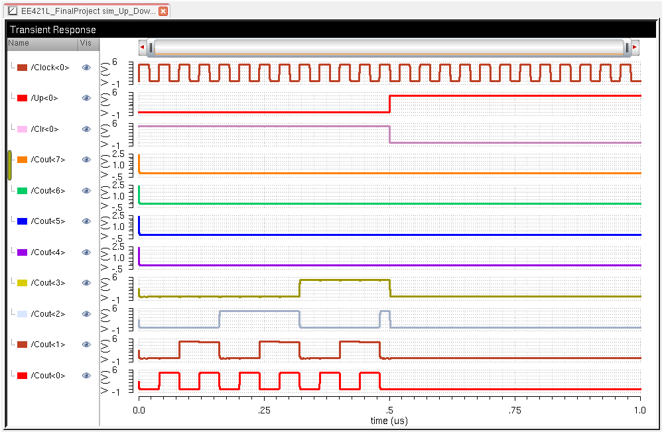Viewport: 662px width, 432px height.
Task: Click the /Clock<0> color swatch
Action: pyautogui.click(x=22, y=68)
